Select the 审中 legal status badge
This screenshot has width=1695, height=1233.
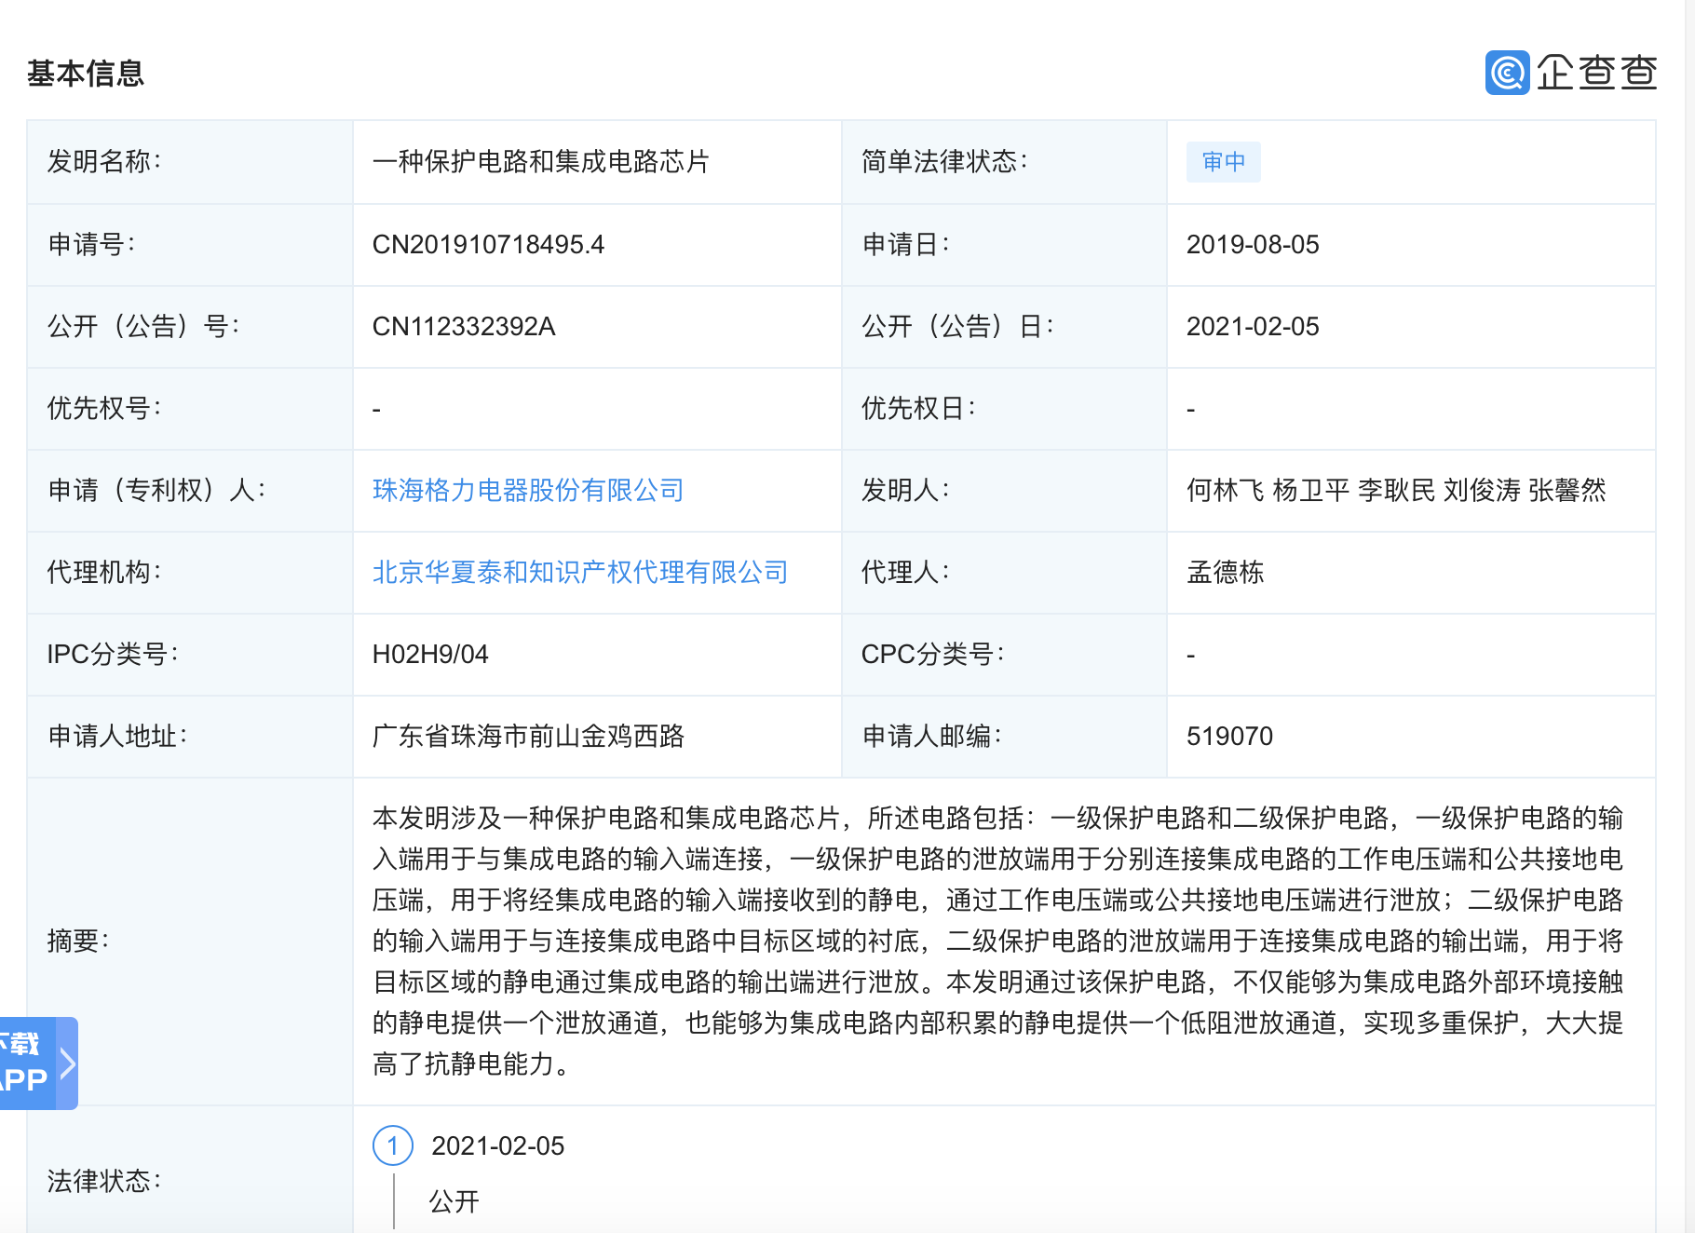point(1223,162)
